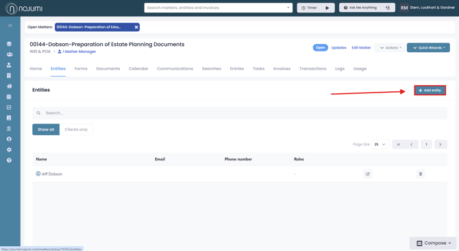Image resolution: width=459 pixels, height=251 pixels.
Task: Delete the Jeff Dobson entity
Action: click(x=421, y=174)
